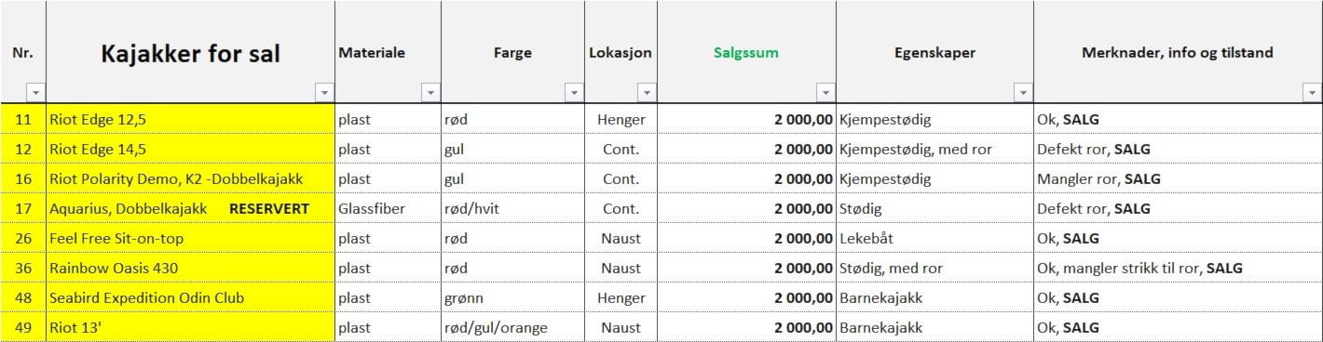Image resolution: width=1323 pixels, height=342 pixels.
Task: Click the Seabird Expedition Odin Club cell
Action: click(190, 297)
